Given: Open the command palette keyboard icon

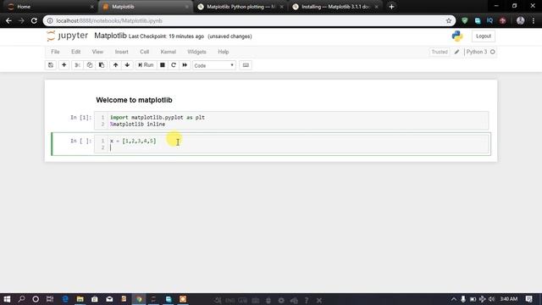Looking at the screenshot, I should coord(246,65).
